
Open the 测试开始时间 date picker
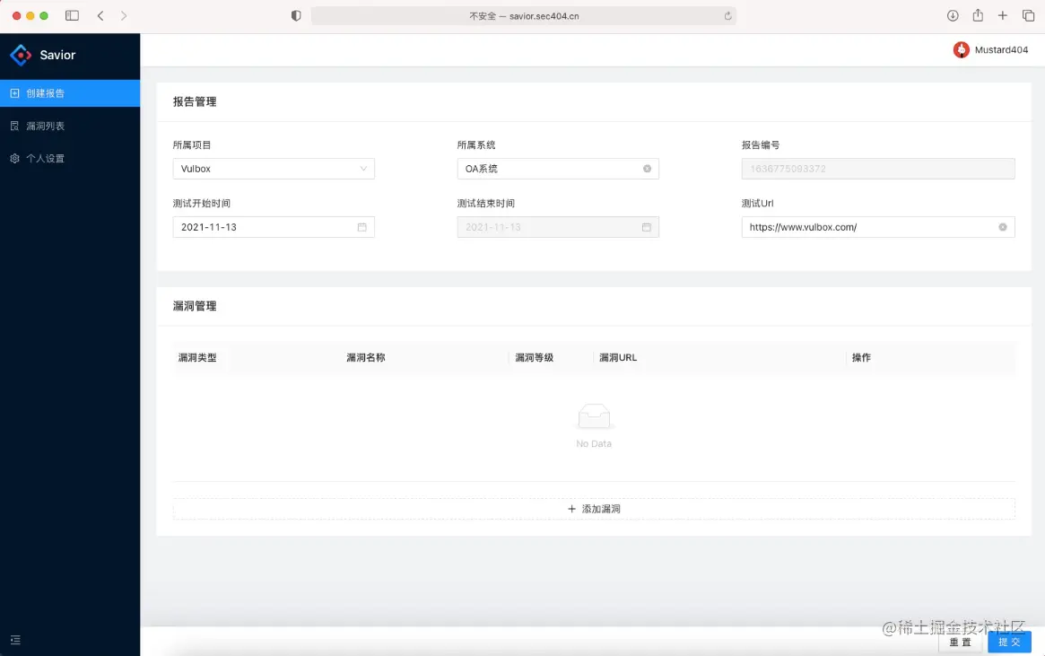274,227
